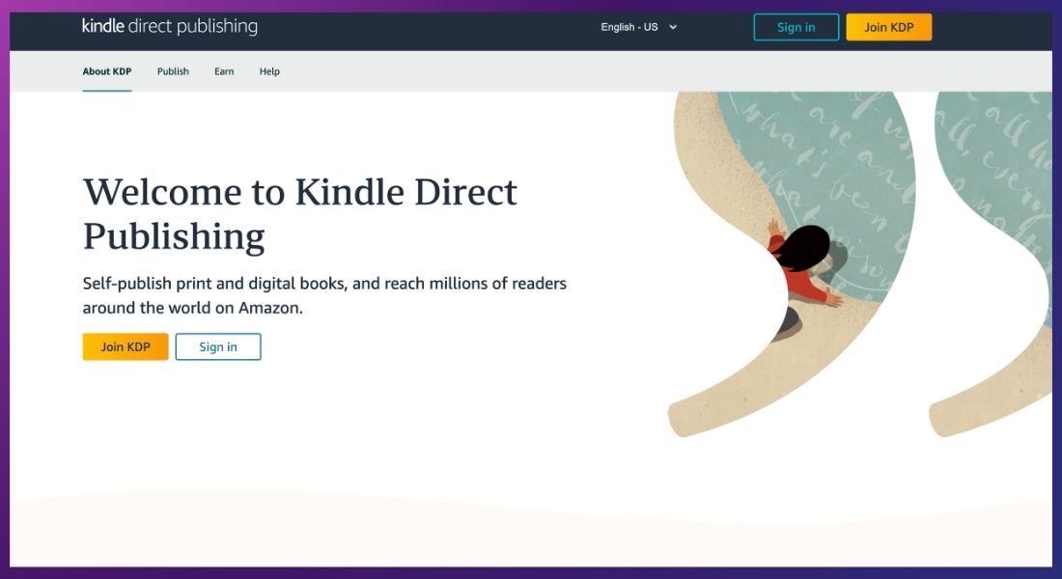Select the About KDP tab
This screenshot has height=579, width=1062.
click(x=107, y=71)
